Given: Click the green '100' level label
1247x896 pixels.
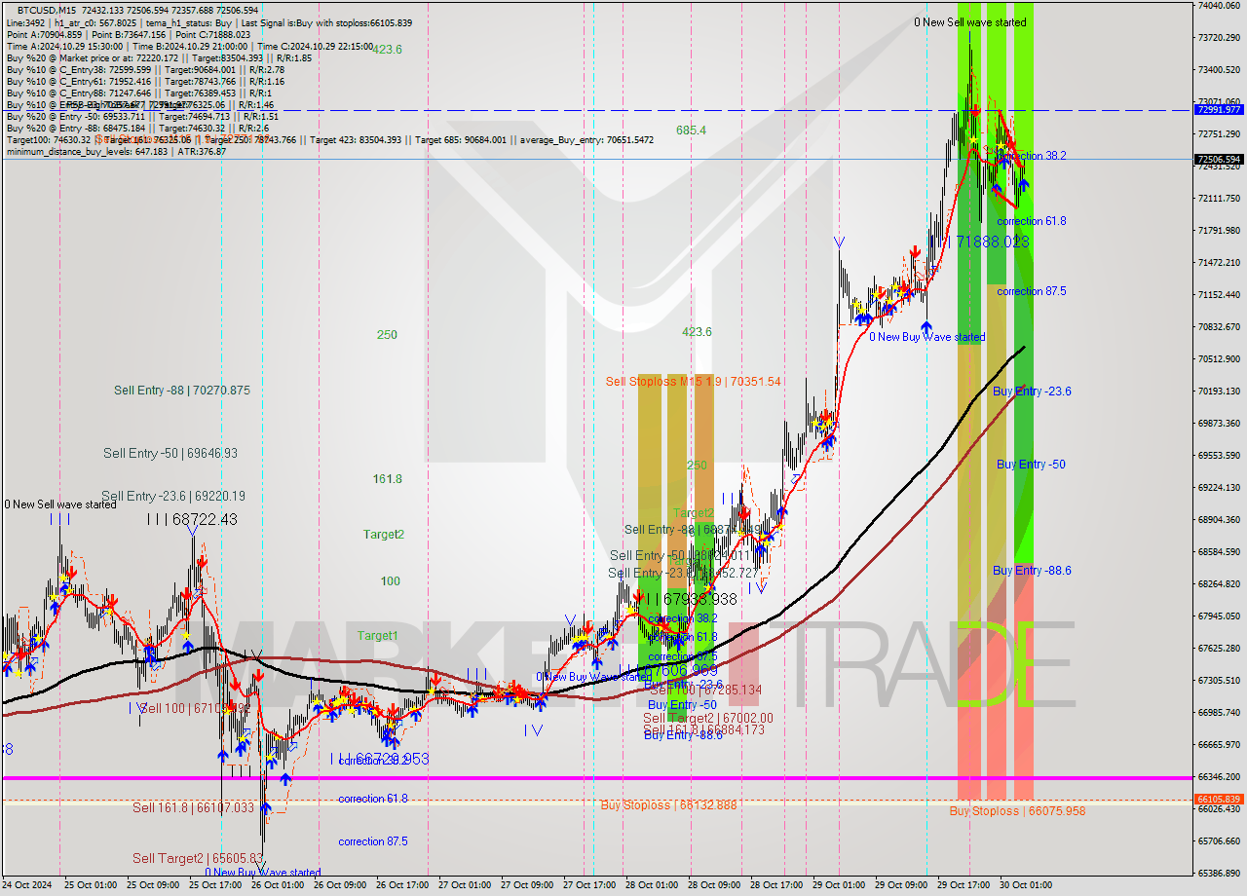Looking at the screenshot, I should click(x=390, y=581).
